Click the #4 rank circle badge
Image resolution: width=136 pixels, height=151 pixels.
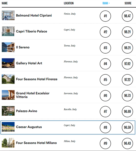click(105, 64)
